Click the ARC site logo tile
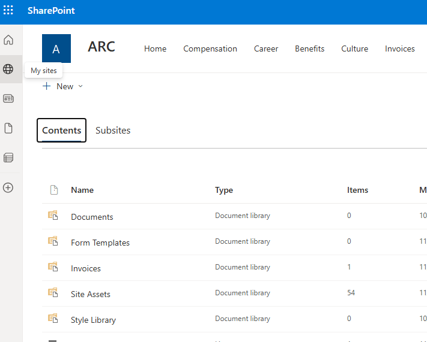Image resolution: width=427 pixels, height=342 pixels. click(x=56, y=49)
